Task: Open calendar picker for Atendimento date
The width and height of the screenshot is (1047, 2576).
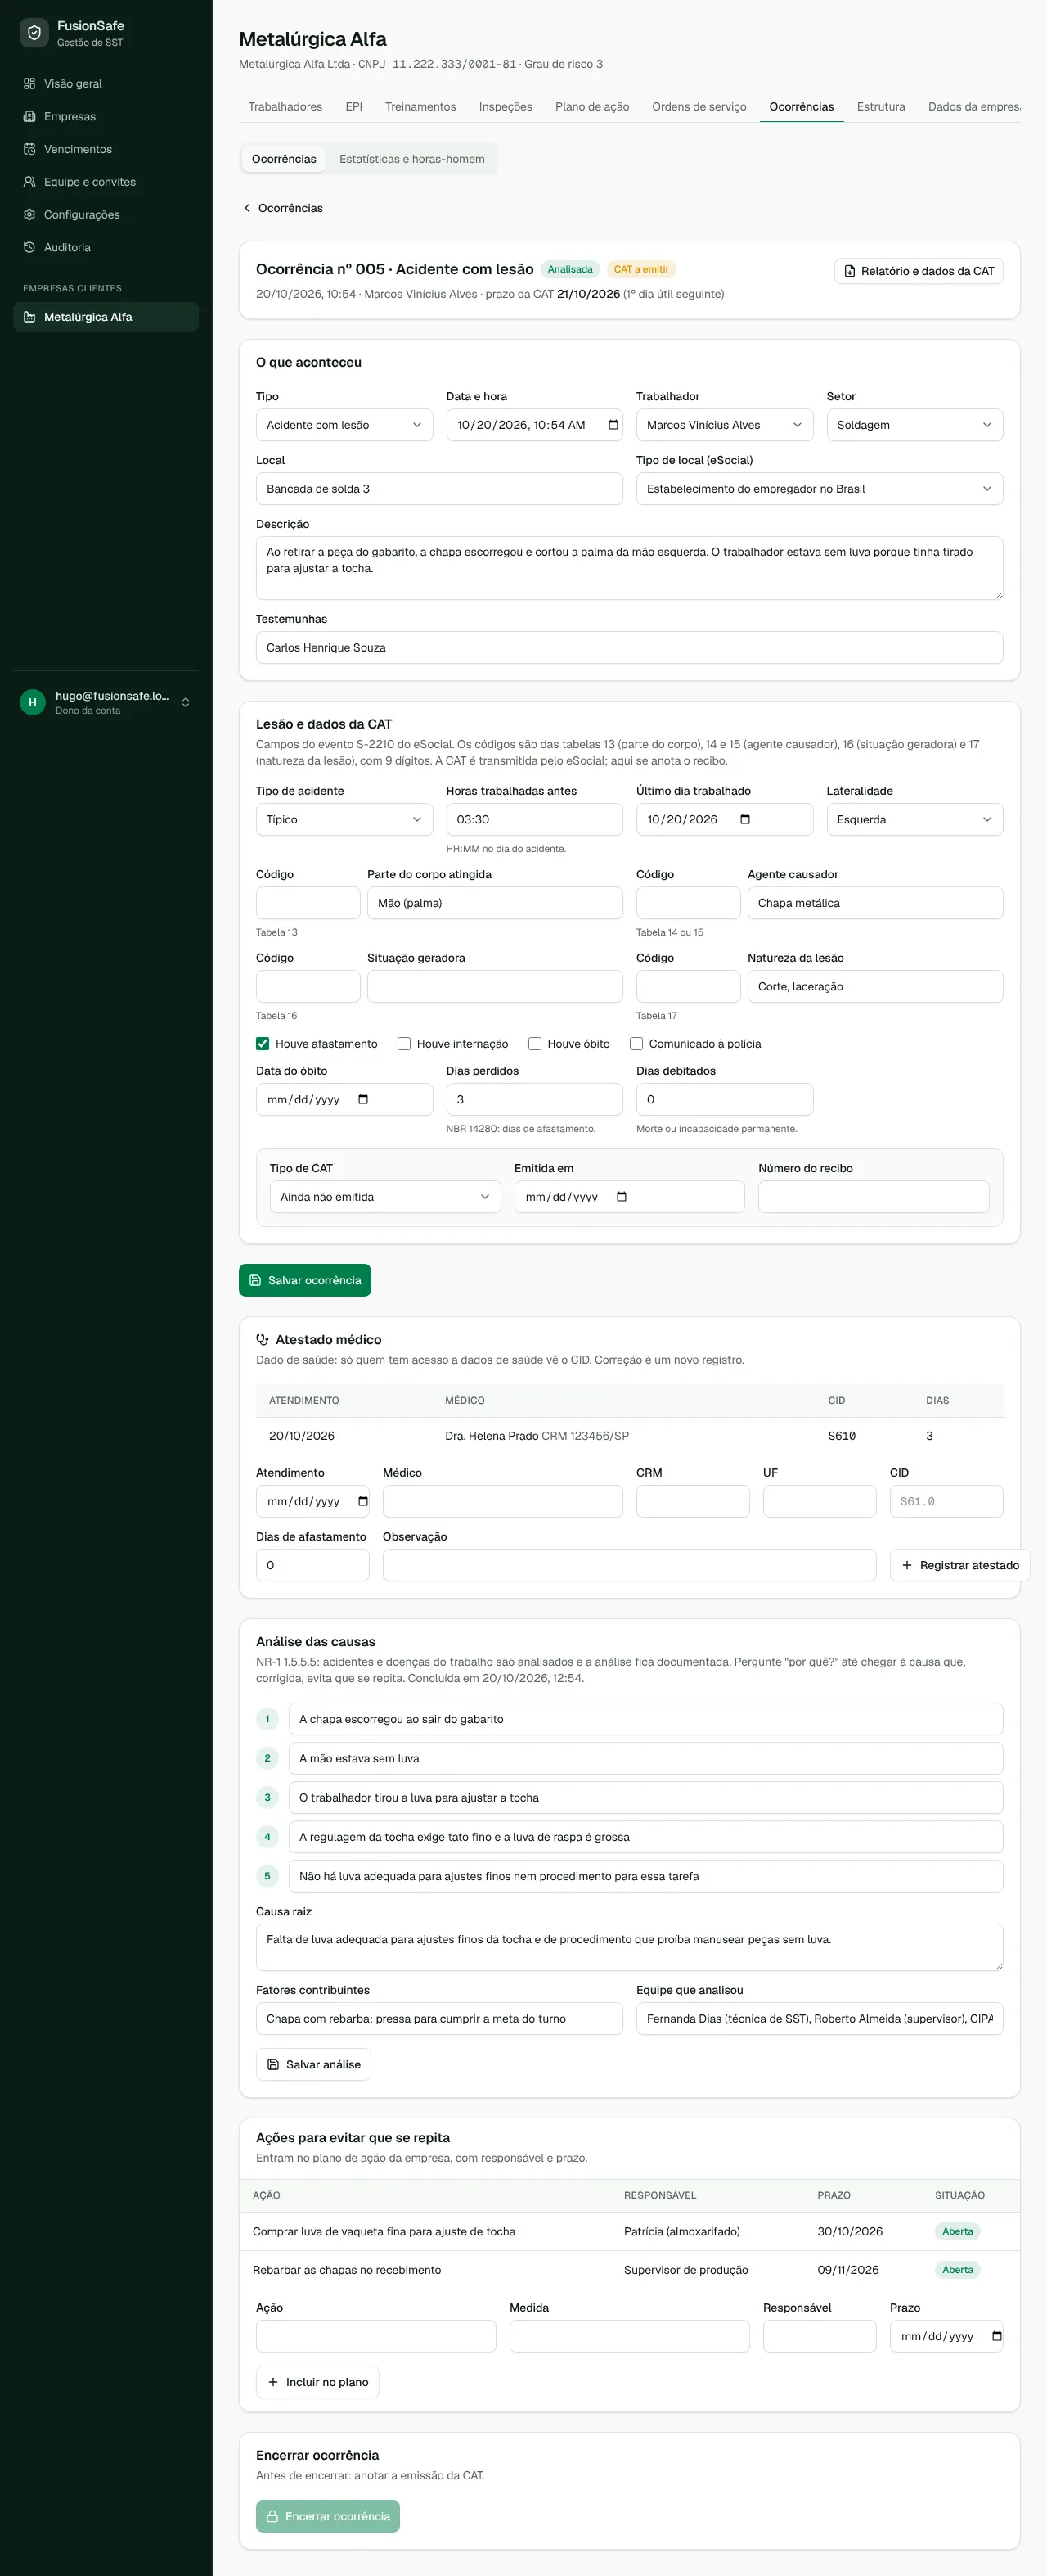Action: [x=364, y=1501]
